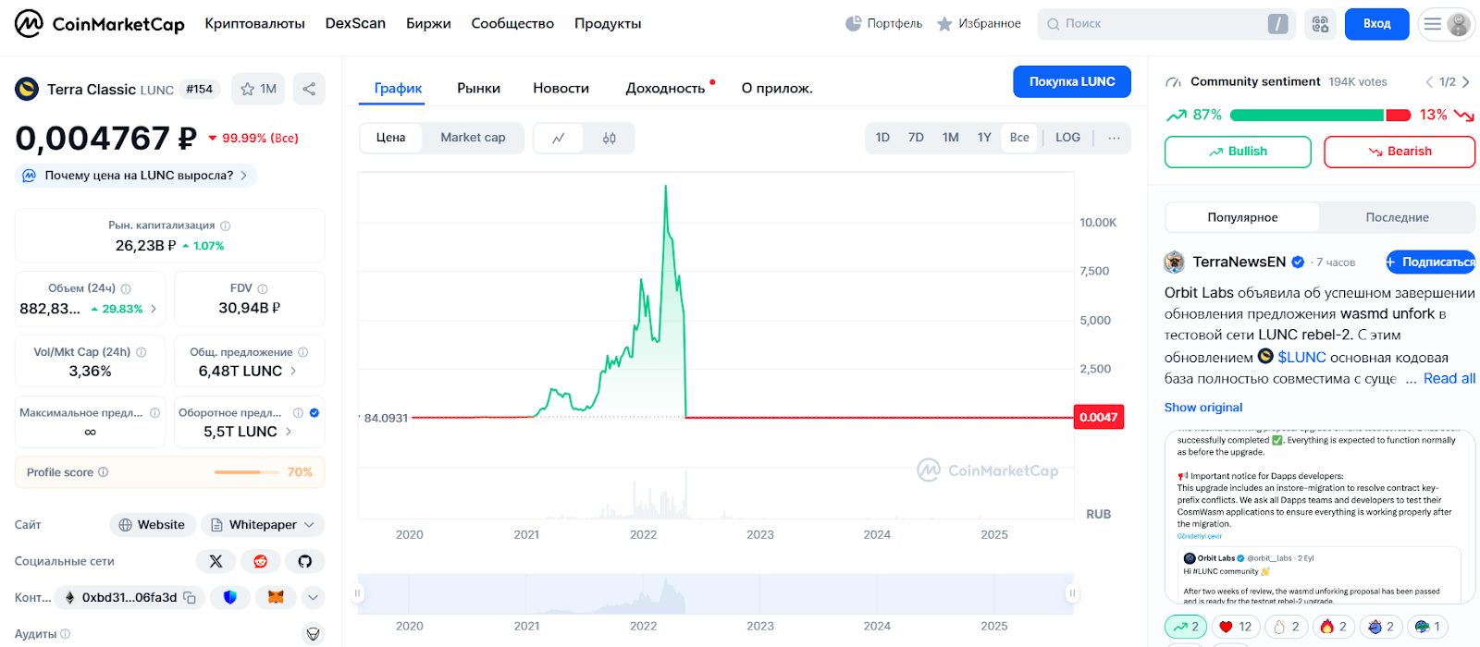
Task: Add token to MetaMask fox icon
Action: (x=276, y=597)
